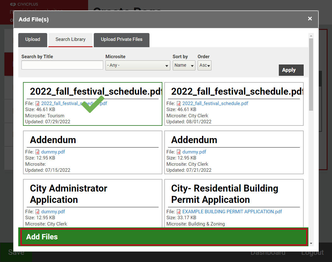
Task: Open dummy.pdf in the Addendum card updated 07/21/2022
Action: point(194,152)
